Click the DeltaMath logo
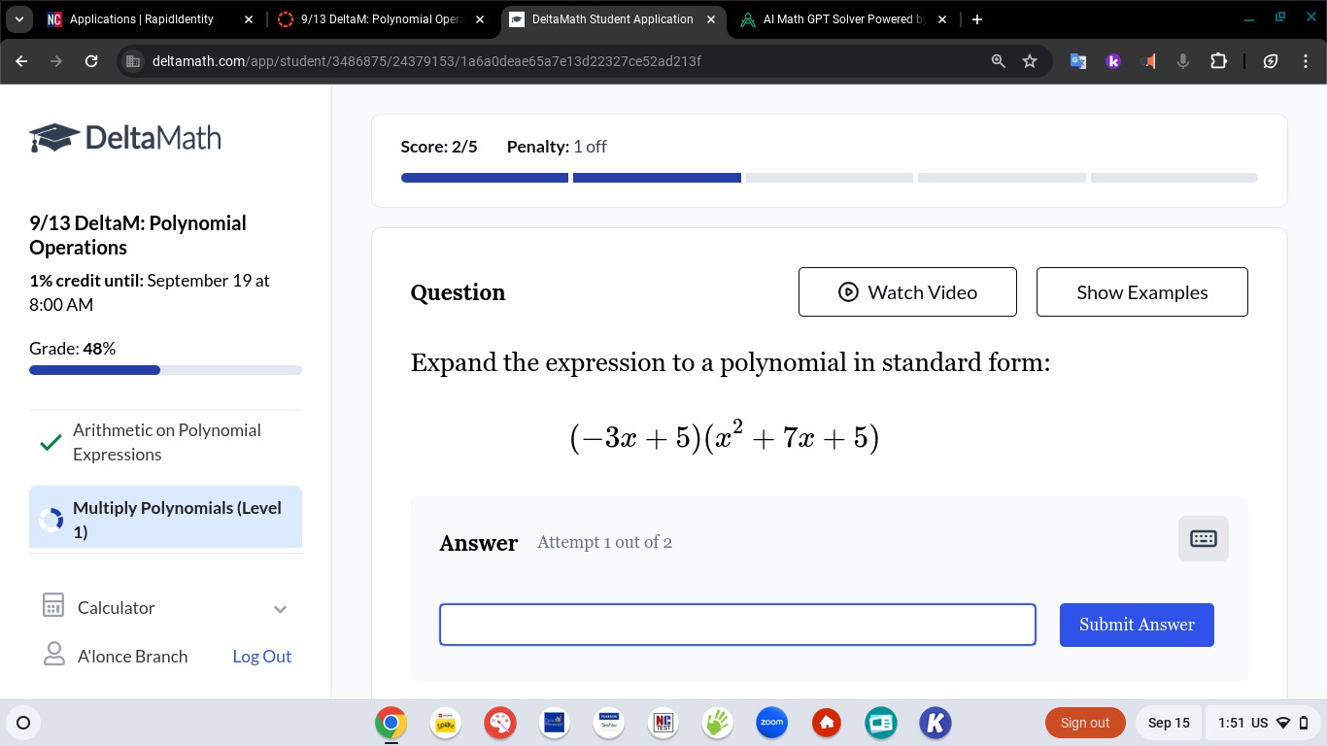This screenshot has height=746, width=1327. point(125,138)
